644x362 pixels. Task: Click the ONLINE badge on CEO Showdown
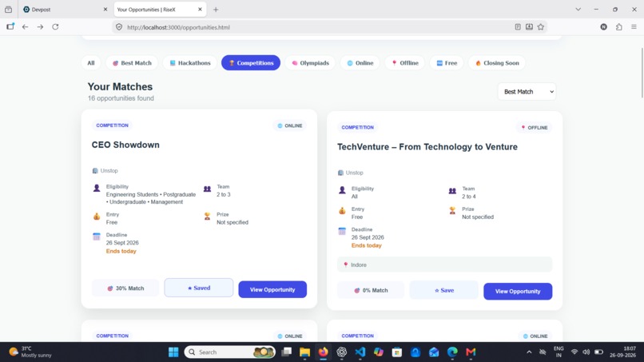click(x=290, y=125)
